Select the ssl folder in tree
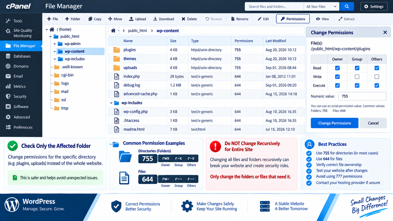Viewport: 393px width, 221px height. click(60, 100)
